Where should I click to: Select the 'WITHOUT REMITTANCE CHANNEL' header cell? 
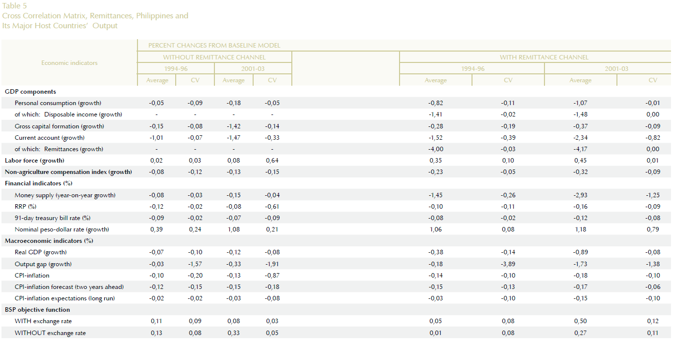pyautogui.click(x=214, y=57)
